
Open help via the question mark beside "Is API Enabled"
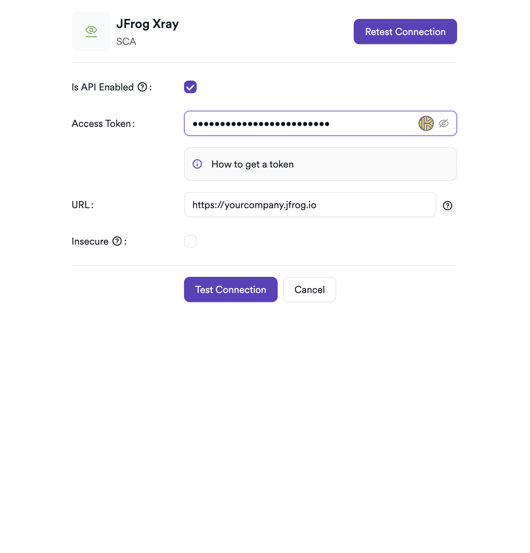pos(142,87)
